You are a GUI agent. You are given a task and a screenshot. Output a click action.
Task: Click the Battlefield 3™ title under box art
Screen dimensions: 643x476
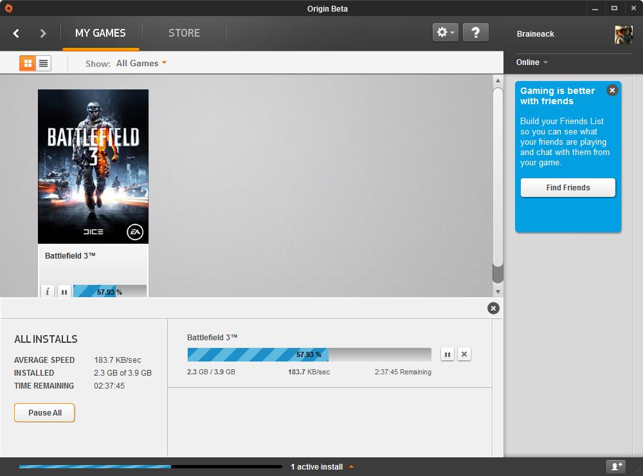click(70, 255)
